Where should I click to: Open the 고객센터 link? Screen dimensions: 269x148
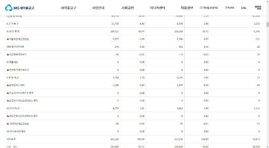coord(229,8)
